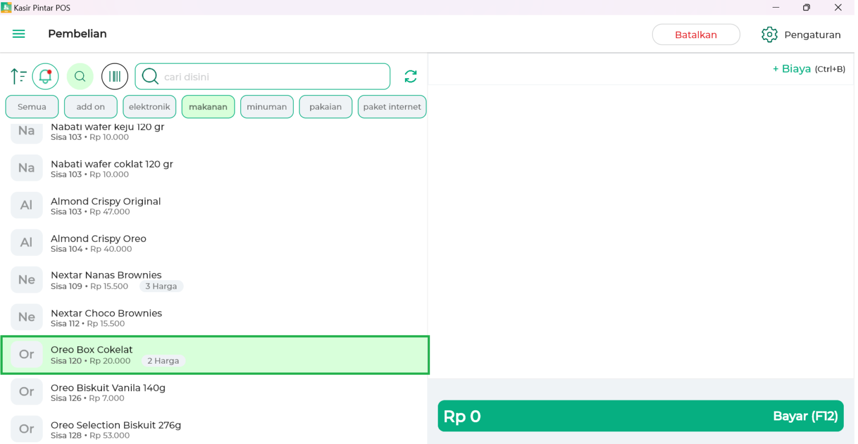Activate the green quick-search icon
858x444 pixels.
80,76
